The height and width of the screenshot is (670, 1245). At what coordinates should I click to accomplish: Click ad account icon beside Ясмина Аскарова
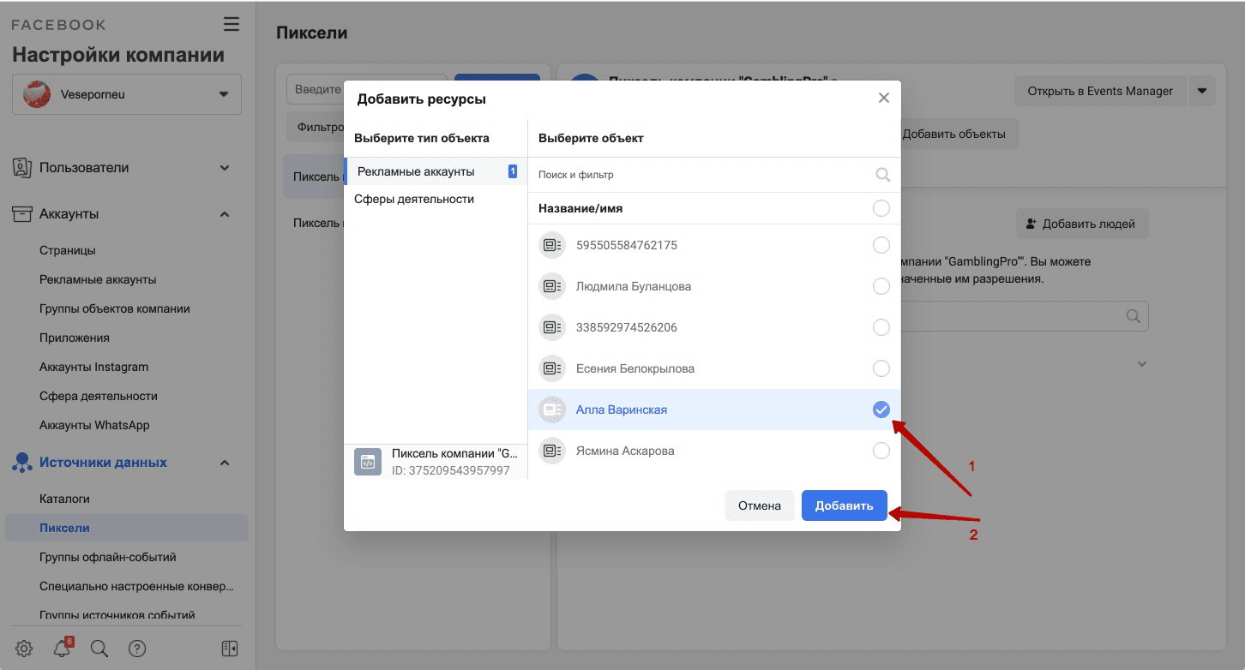tap(552, 451)
